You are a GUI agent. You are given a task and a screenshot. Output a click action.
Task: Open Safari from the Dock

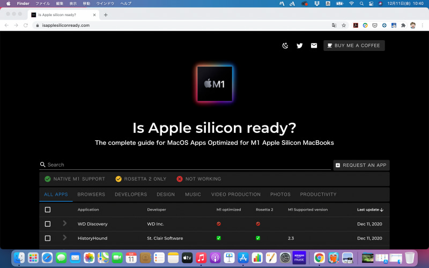[47, 258]
